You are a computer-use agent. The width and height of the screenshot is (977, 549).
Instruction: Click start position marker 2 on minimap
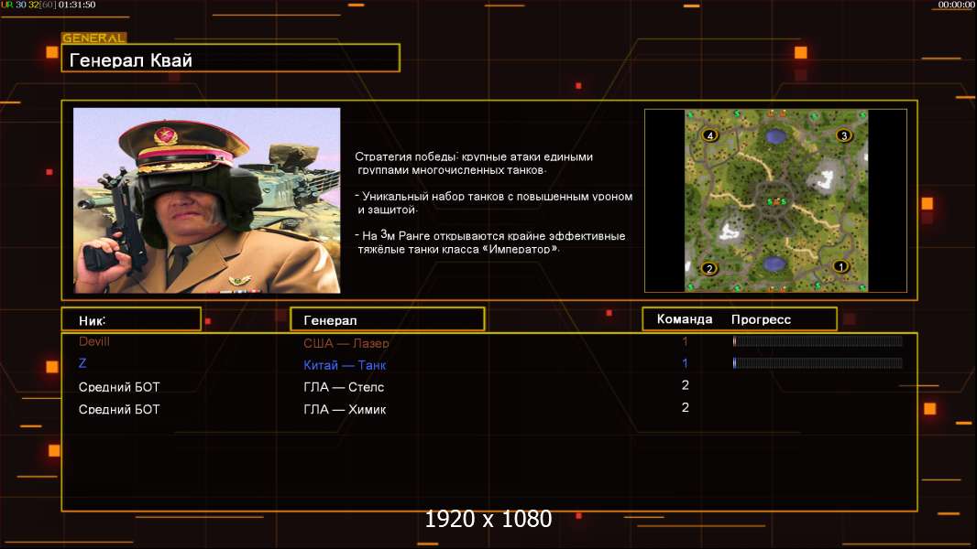[709, 269]
